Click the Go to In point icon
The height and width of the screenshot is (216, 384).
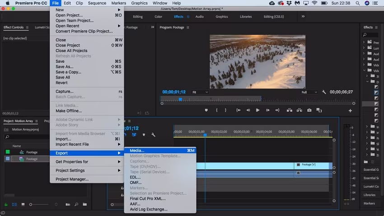(x=239, y=110)
